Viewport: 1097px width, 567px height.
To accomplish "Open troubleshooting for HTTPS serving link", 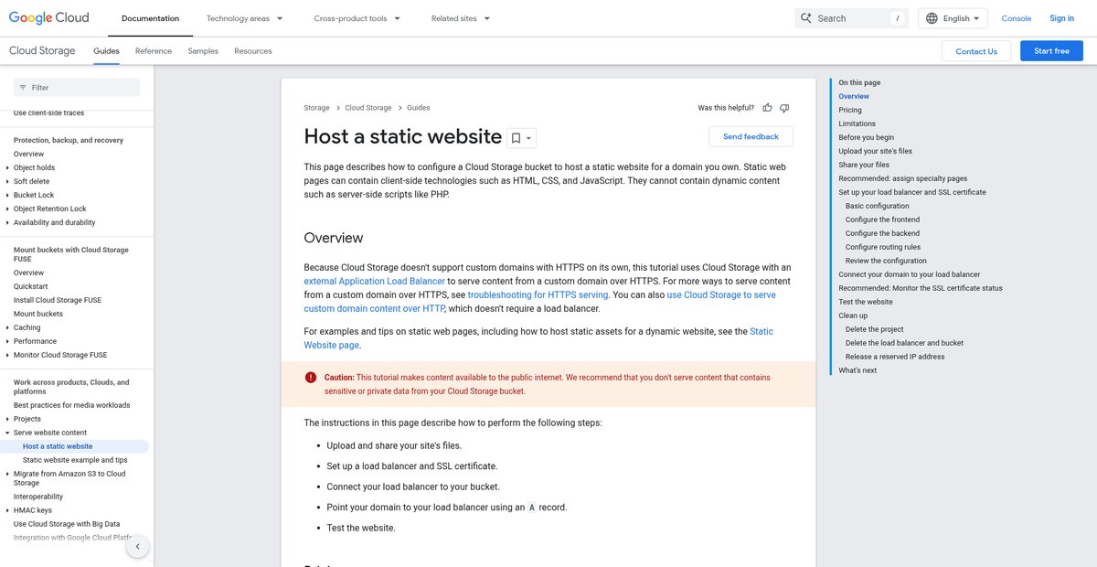I will pos(538,295).
